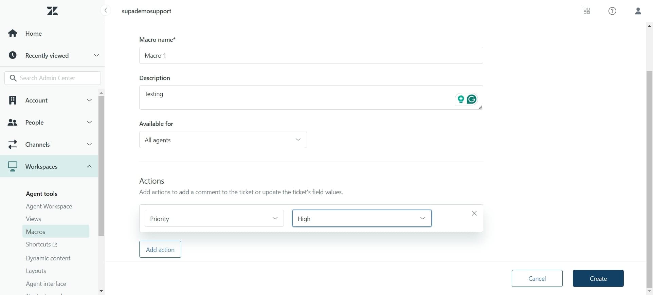Open the Shortcuts external link

[41, 244]
